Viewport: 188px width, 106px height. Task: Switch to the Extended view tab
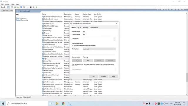click(x=19, y=97)
